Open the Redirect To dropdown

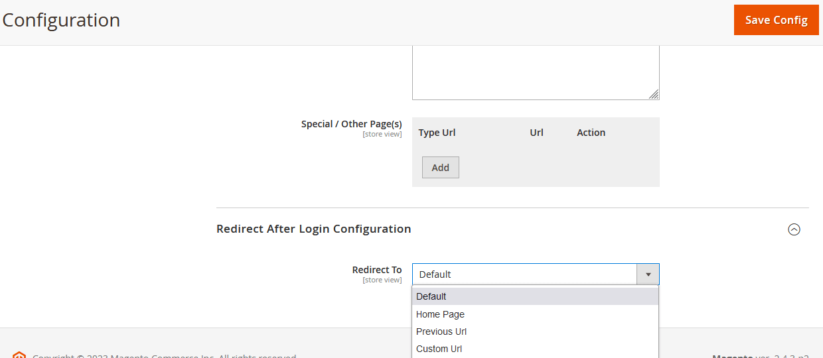point(536,274)
